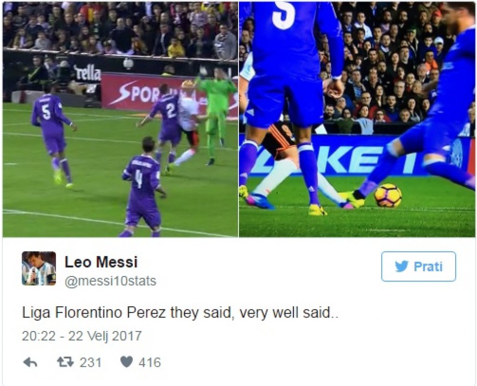Open the @messi10stats handle link
This screenshot has width=477, height=386.
[x=110, y=281]
